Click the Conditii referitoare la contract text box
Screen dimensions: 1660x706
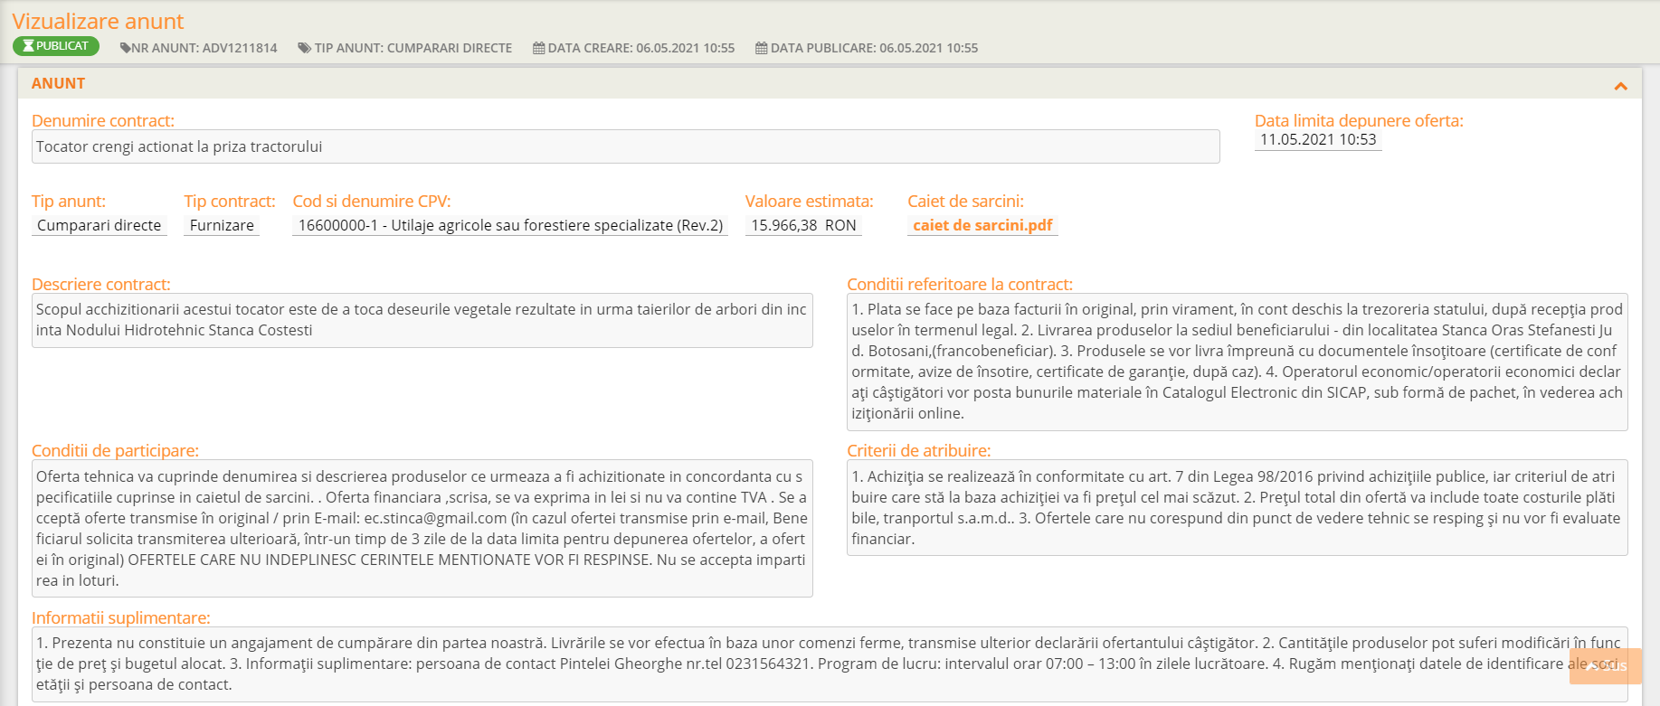pos(1238,362)
